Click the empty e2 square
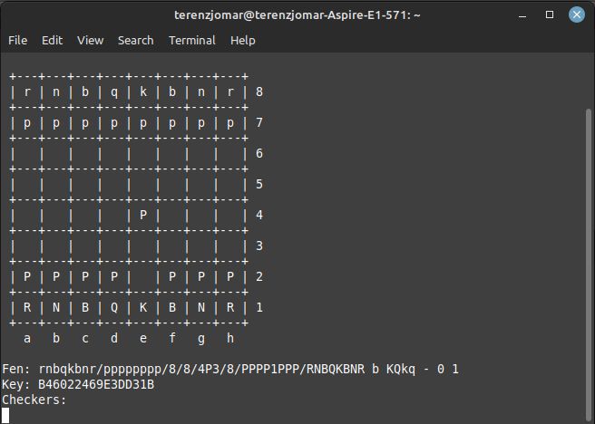This screenshot has height=424, width=595. click(143, 276)
